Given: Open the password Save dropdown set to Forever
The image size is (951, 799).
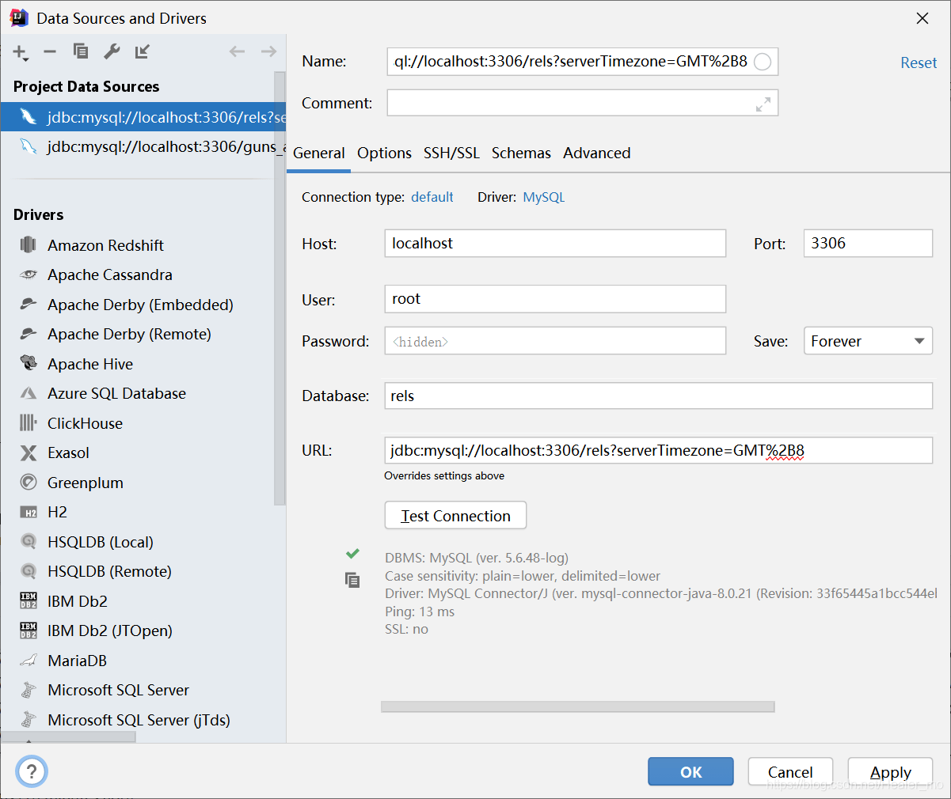Looking at the screenshot, I should tap(868, 341).
